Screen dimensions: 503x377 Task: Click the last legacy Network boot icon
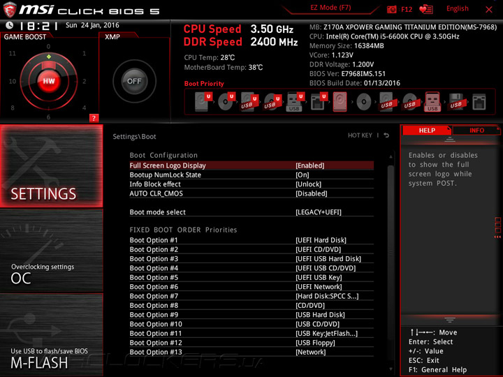[x=479, y=102]
